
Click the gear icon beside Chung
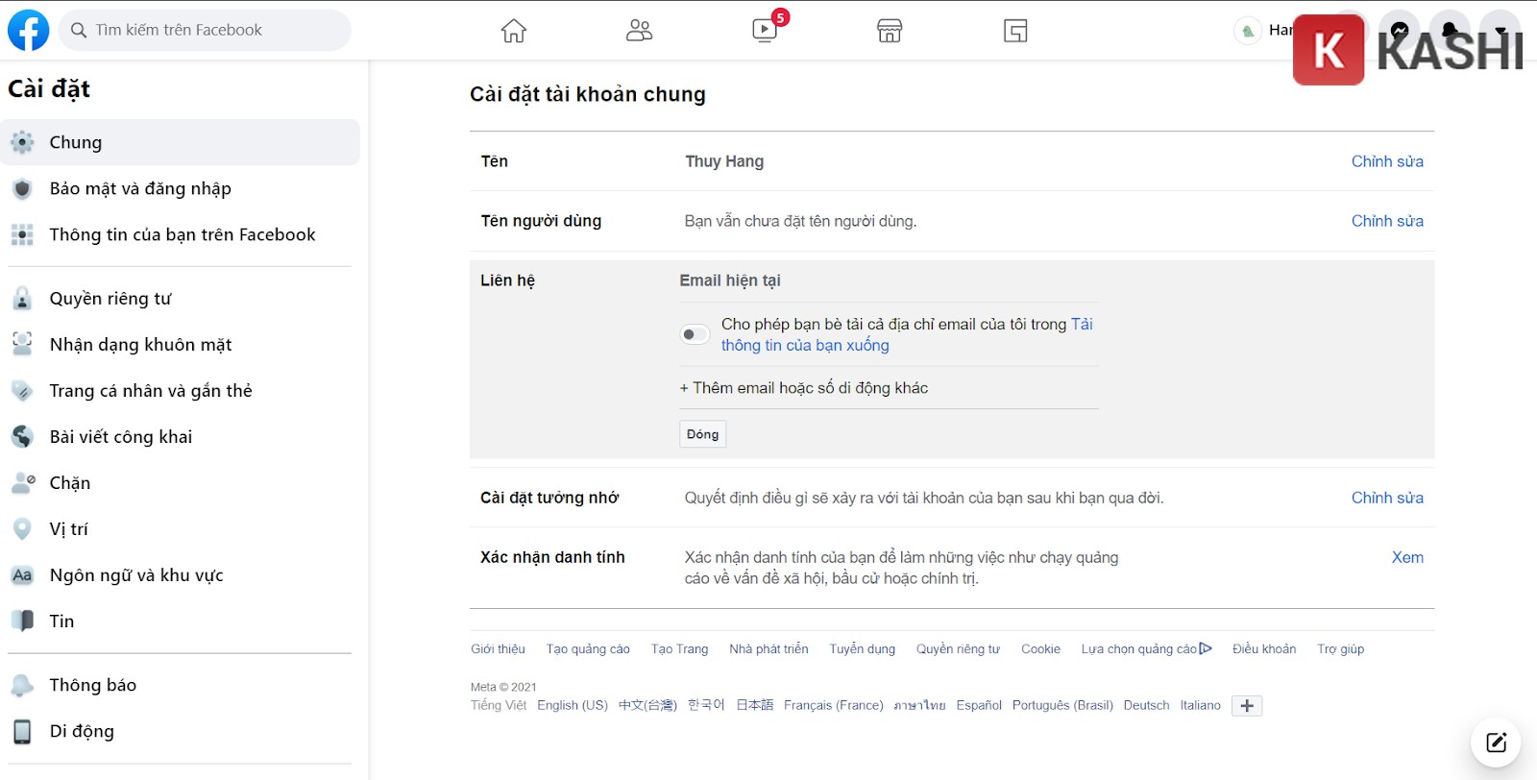point(22,142)
